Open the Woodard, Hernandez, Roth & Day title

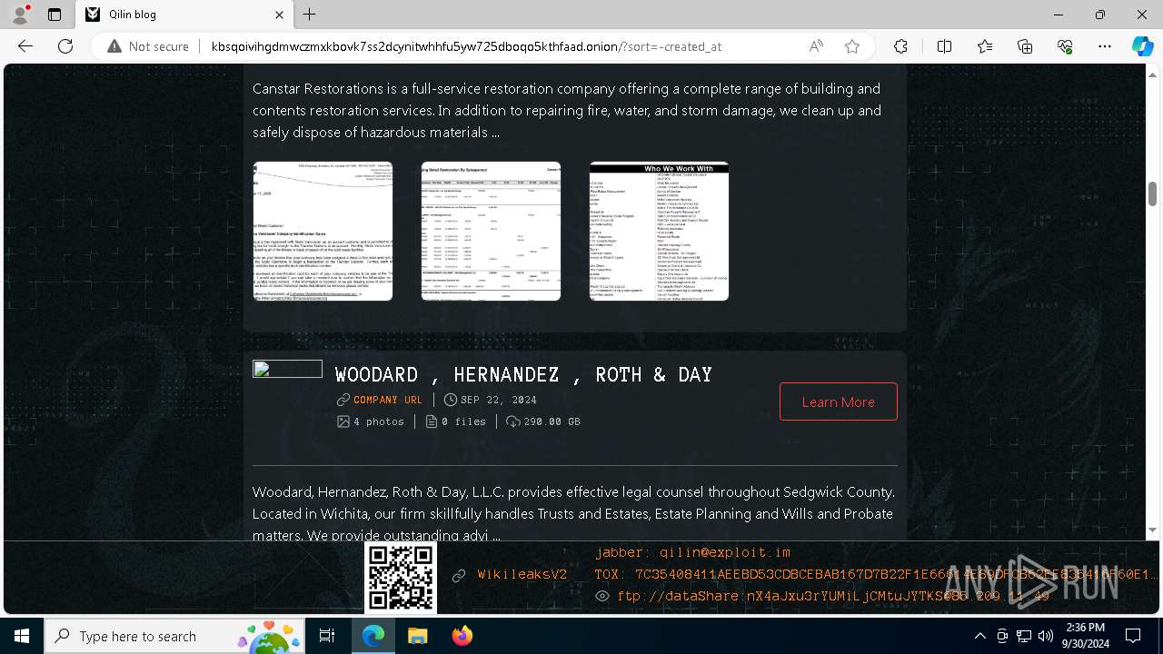[523, 374]
